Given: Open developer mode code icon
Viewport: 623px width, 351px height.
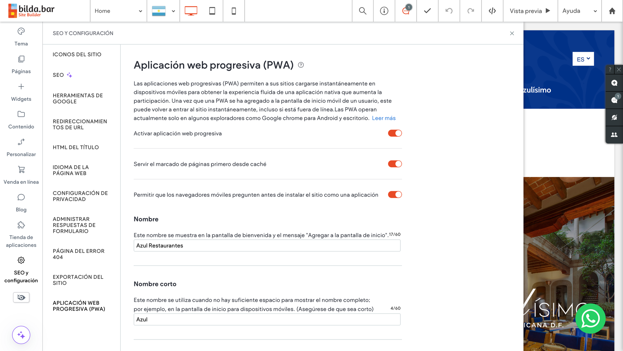Looking at the screenshot, I should click(492, 11).
